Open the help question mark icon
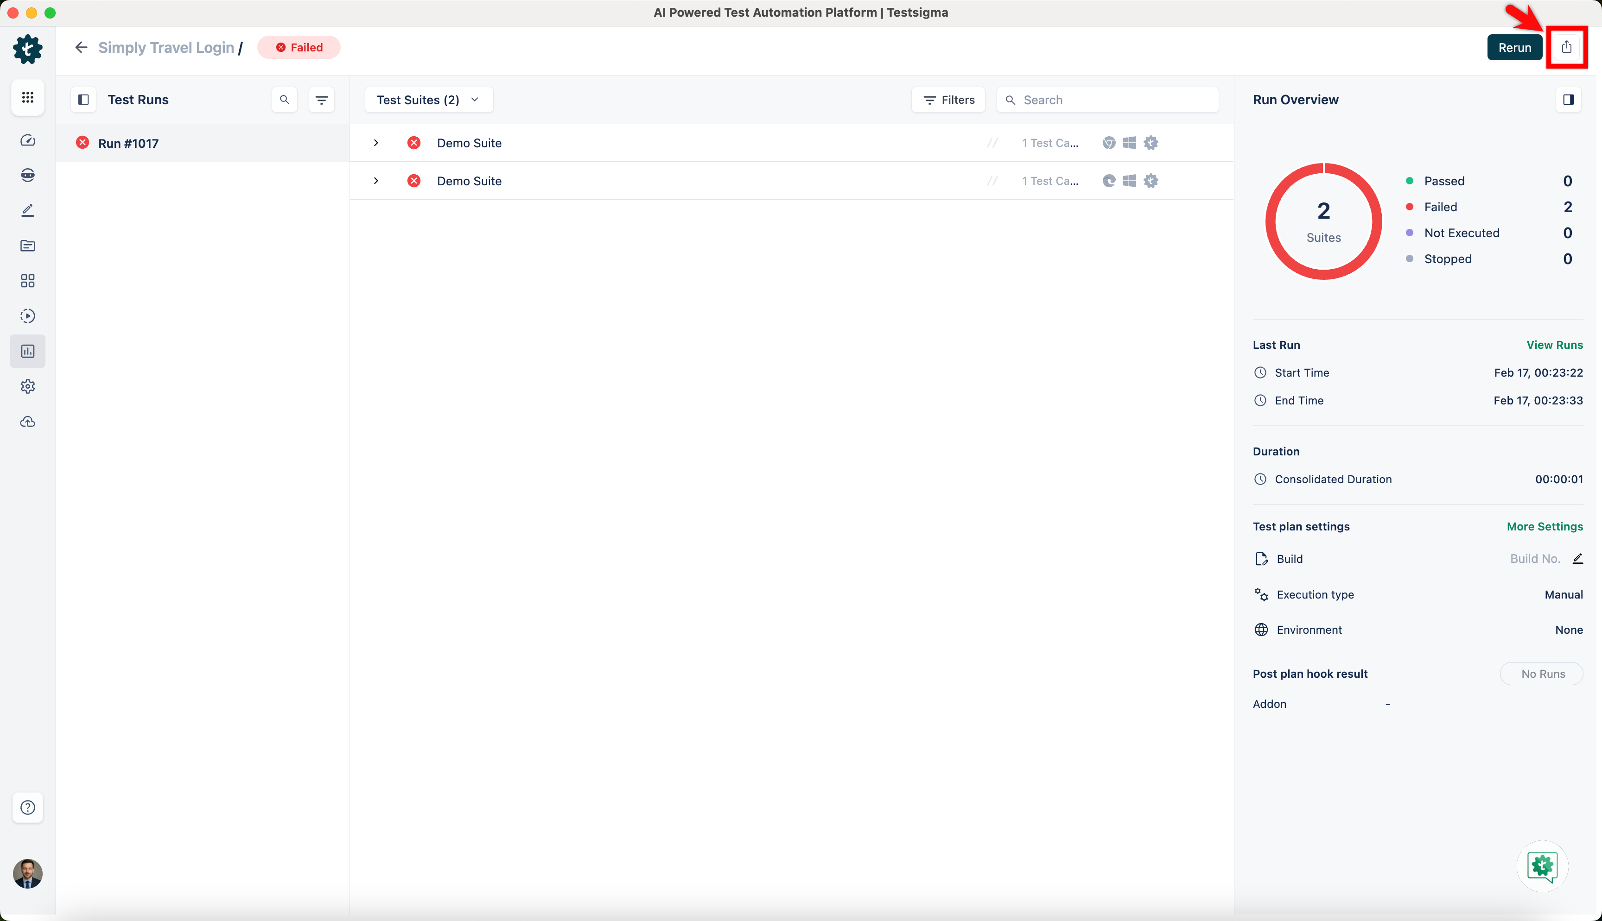Viewport: 1602px width, 921px height. [x=27, y=807]
